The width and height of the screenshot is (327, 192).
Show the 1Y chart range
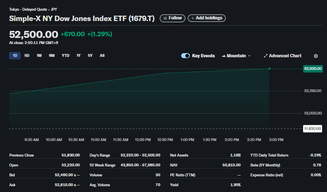click(x=78, y=56)
